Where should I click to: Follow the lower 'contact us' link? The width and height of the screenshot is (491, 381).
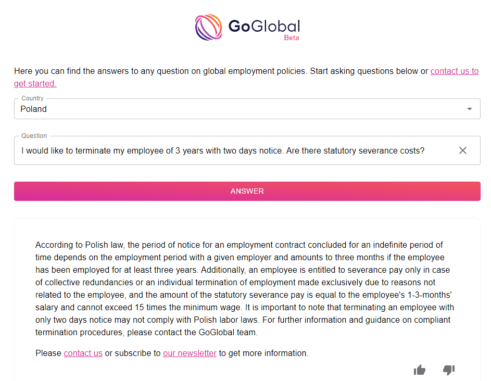(x=83, y=353)
